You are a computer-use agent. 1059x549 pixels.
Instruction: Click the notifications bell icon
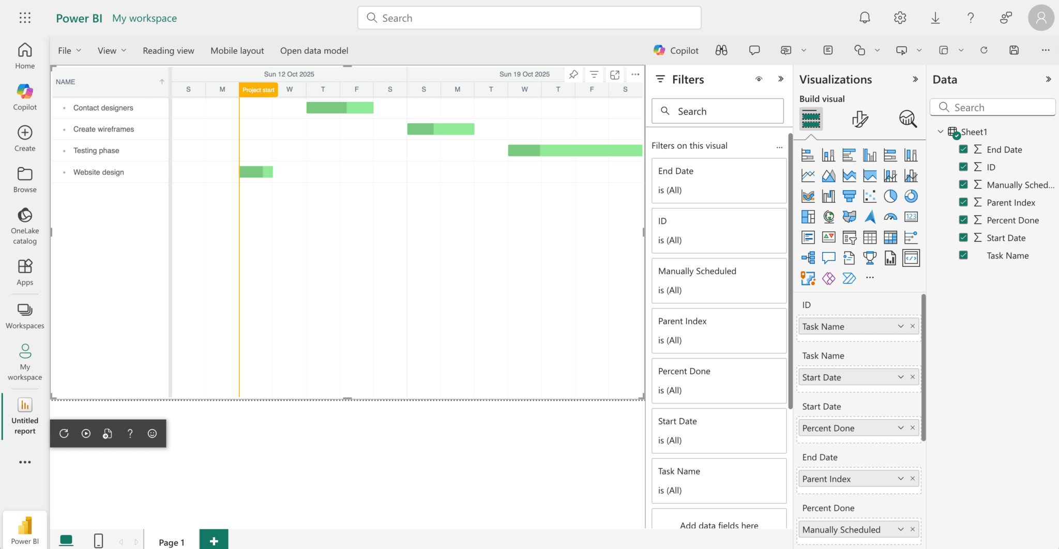[865, 18]
